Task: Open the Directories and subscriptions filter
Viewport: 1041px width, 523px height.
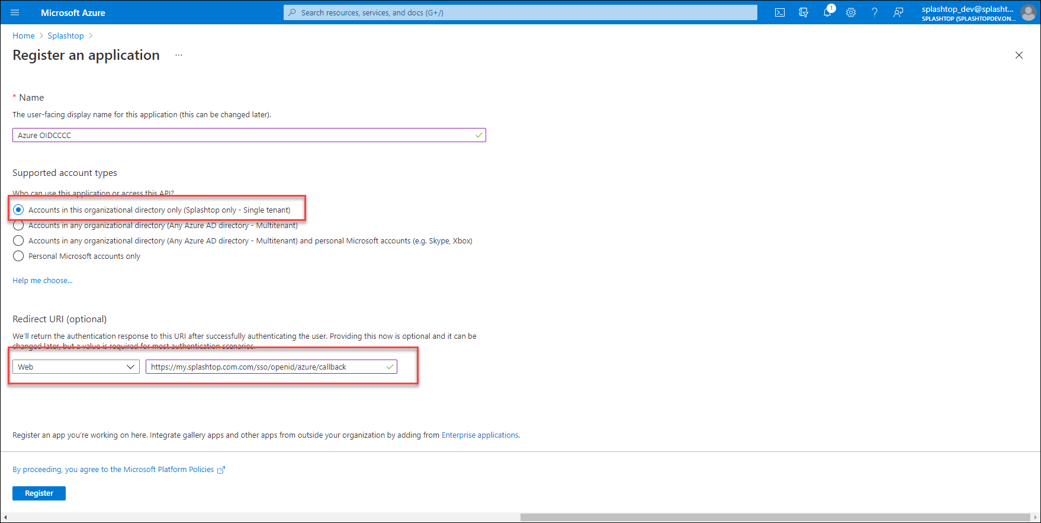Action: pyautogui.click(x=804, y=12)
